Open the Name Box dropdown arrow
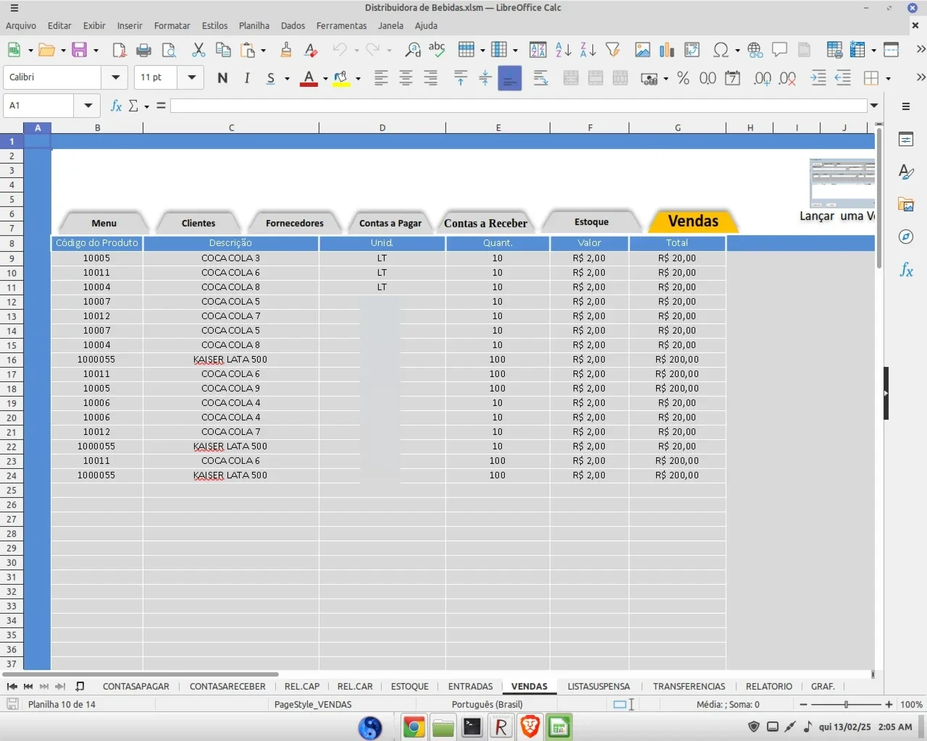 [x=88, y=106]
